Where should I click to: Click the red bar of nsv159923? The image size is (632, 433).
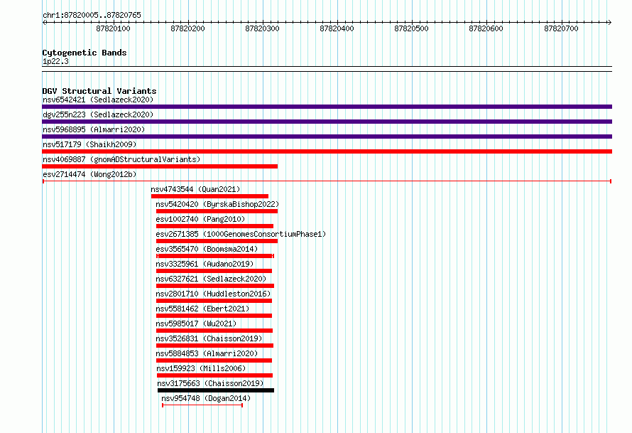pos(215,375)
